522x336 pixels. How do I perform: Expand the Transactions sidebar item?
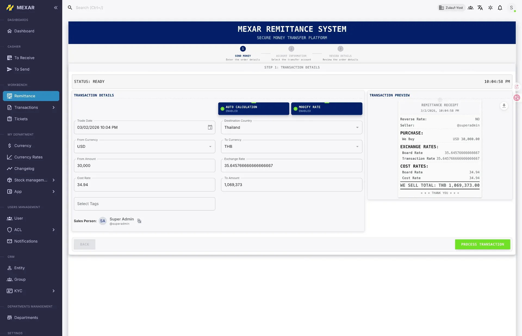(53, 107)
